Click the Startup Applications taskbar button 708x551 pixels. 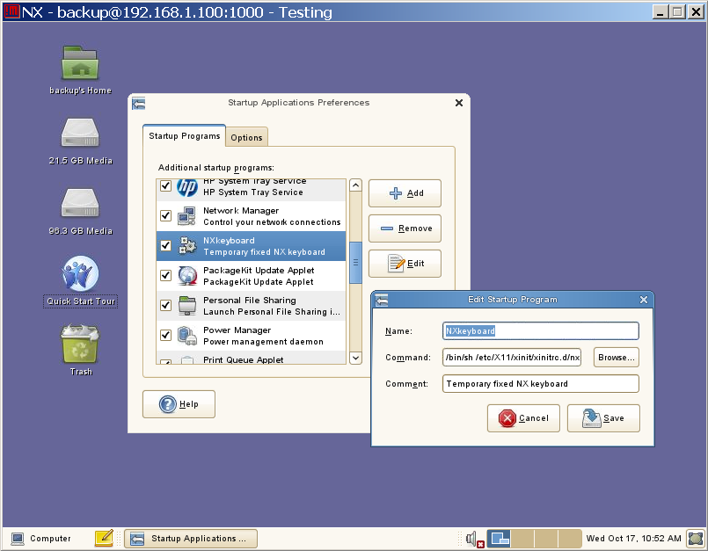191,539
